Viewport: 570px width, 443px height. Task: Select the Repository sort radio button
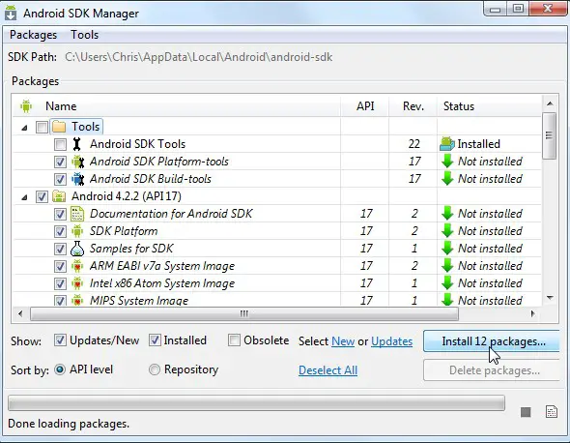coord(155,369)
